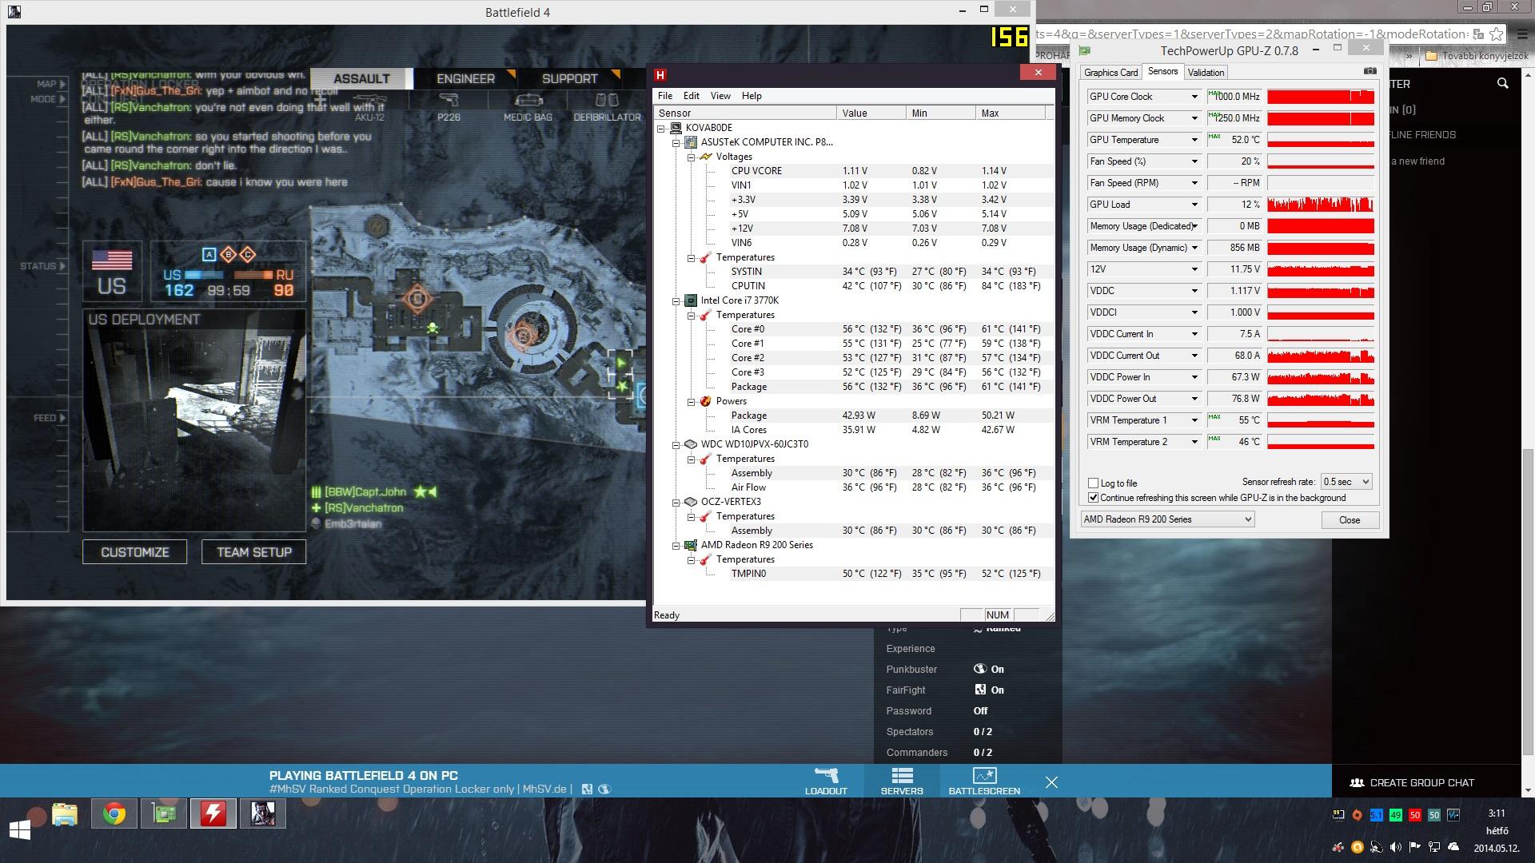
Task: Select the Medic Bag gadget slot
Action: tap(528, 106)
